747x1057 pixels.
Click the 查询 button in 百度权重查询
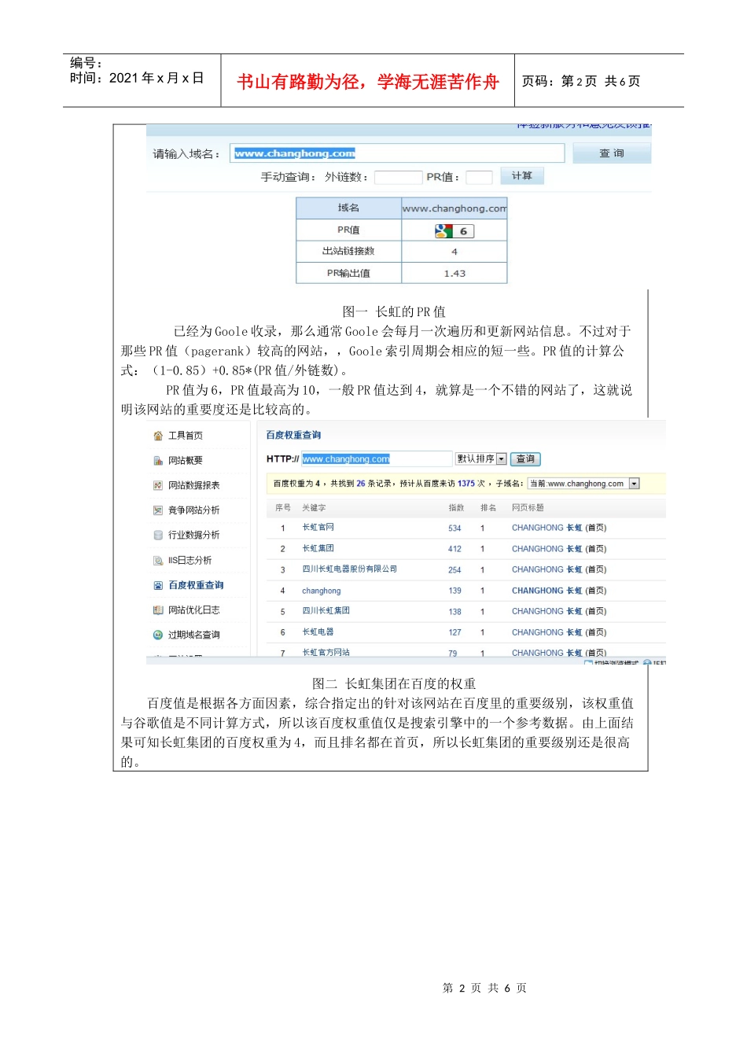click(x=525, y=459)
